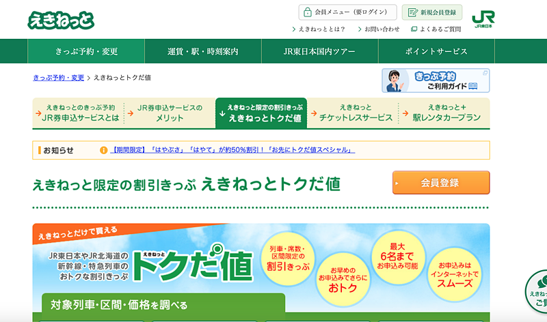Click the operator image on ご利用ガイド banner
This screenshot has height=322, width=547.
395,80
